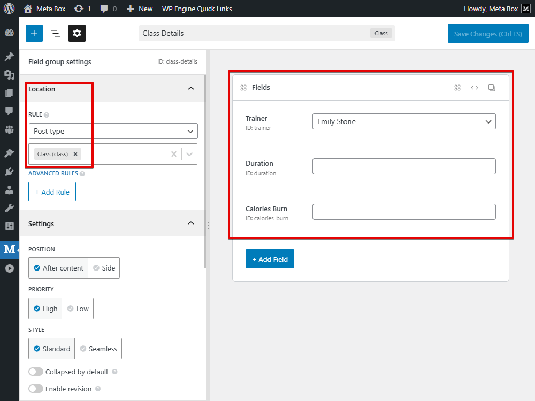Open the Settings sliders sidebar icon
This screenshot has height=401, width=535.
point(9,226)
